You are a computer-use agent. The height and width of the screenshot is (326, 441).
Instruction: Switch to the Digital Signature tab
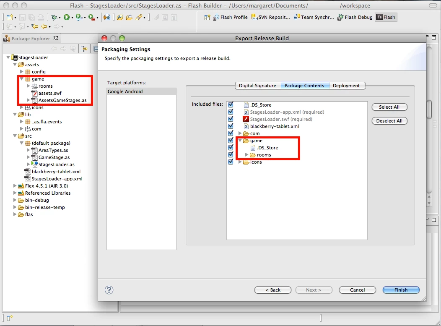pos(258,86)
